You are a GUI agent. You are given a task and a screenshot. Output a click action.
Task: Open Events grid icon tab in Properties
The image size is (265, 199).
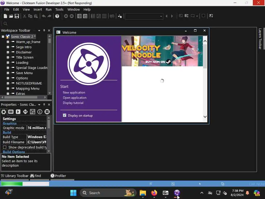[33, 112]
